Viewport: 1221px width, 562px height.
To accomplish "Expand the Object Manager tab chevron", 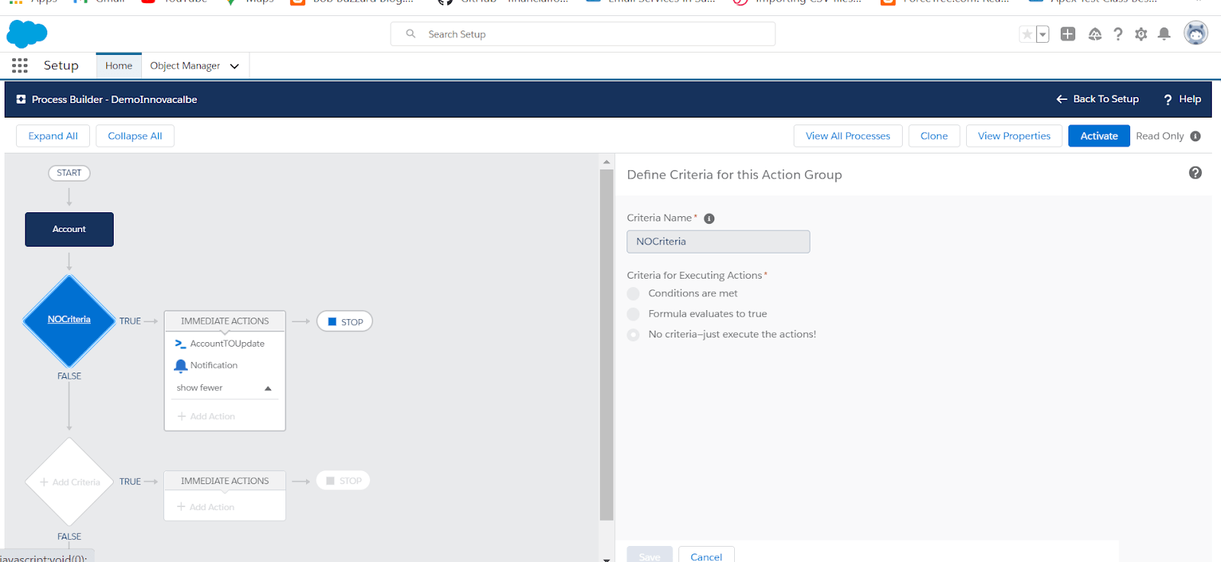I will click(234, 66).
